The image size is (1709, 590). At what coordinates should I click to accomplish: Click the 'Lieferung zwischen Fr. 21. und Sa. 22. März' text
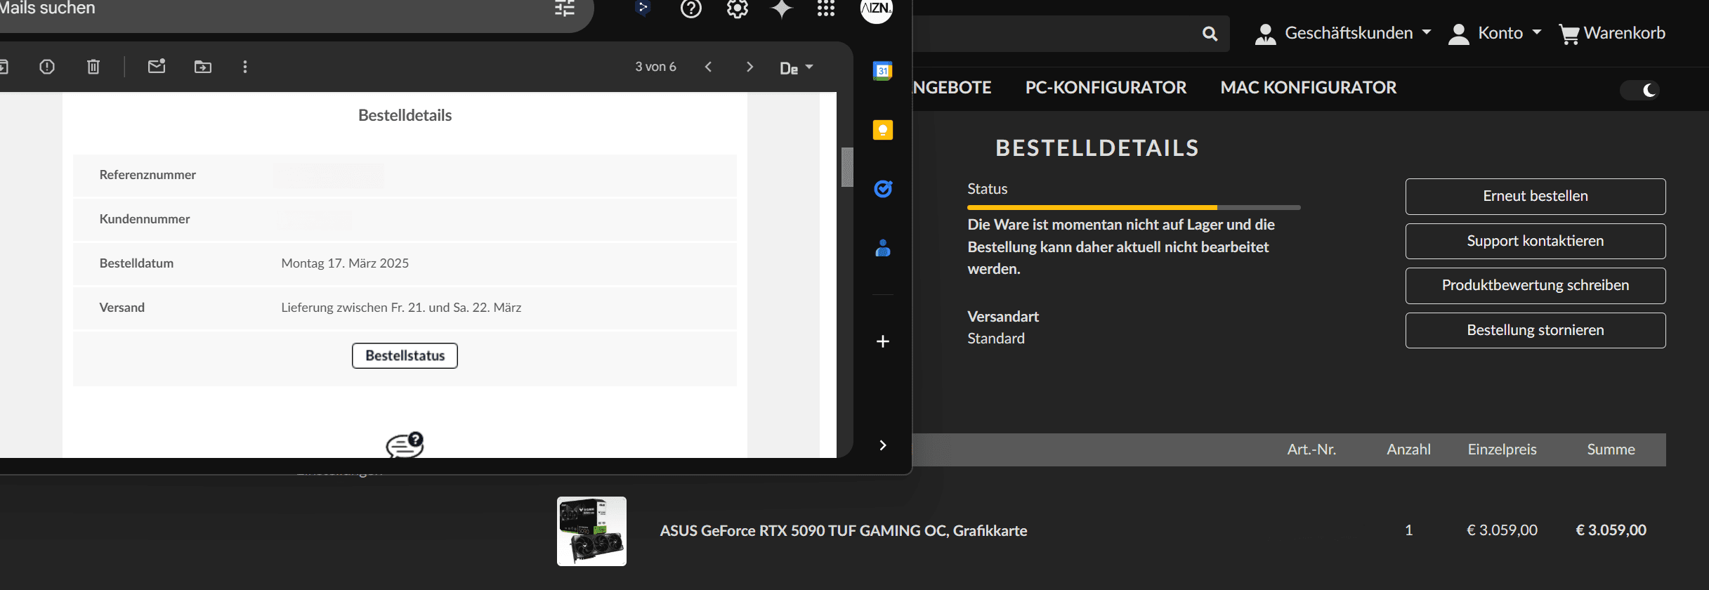(401, 308)
